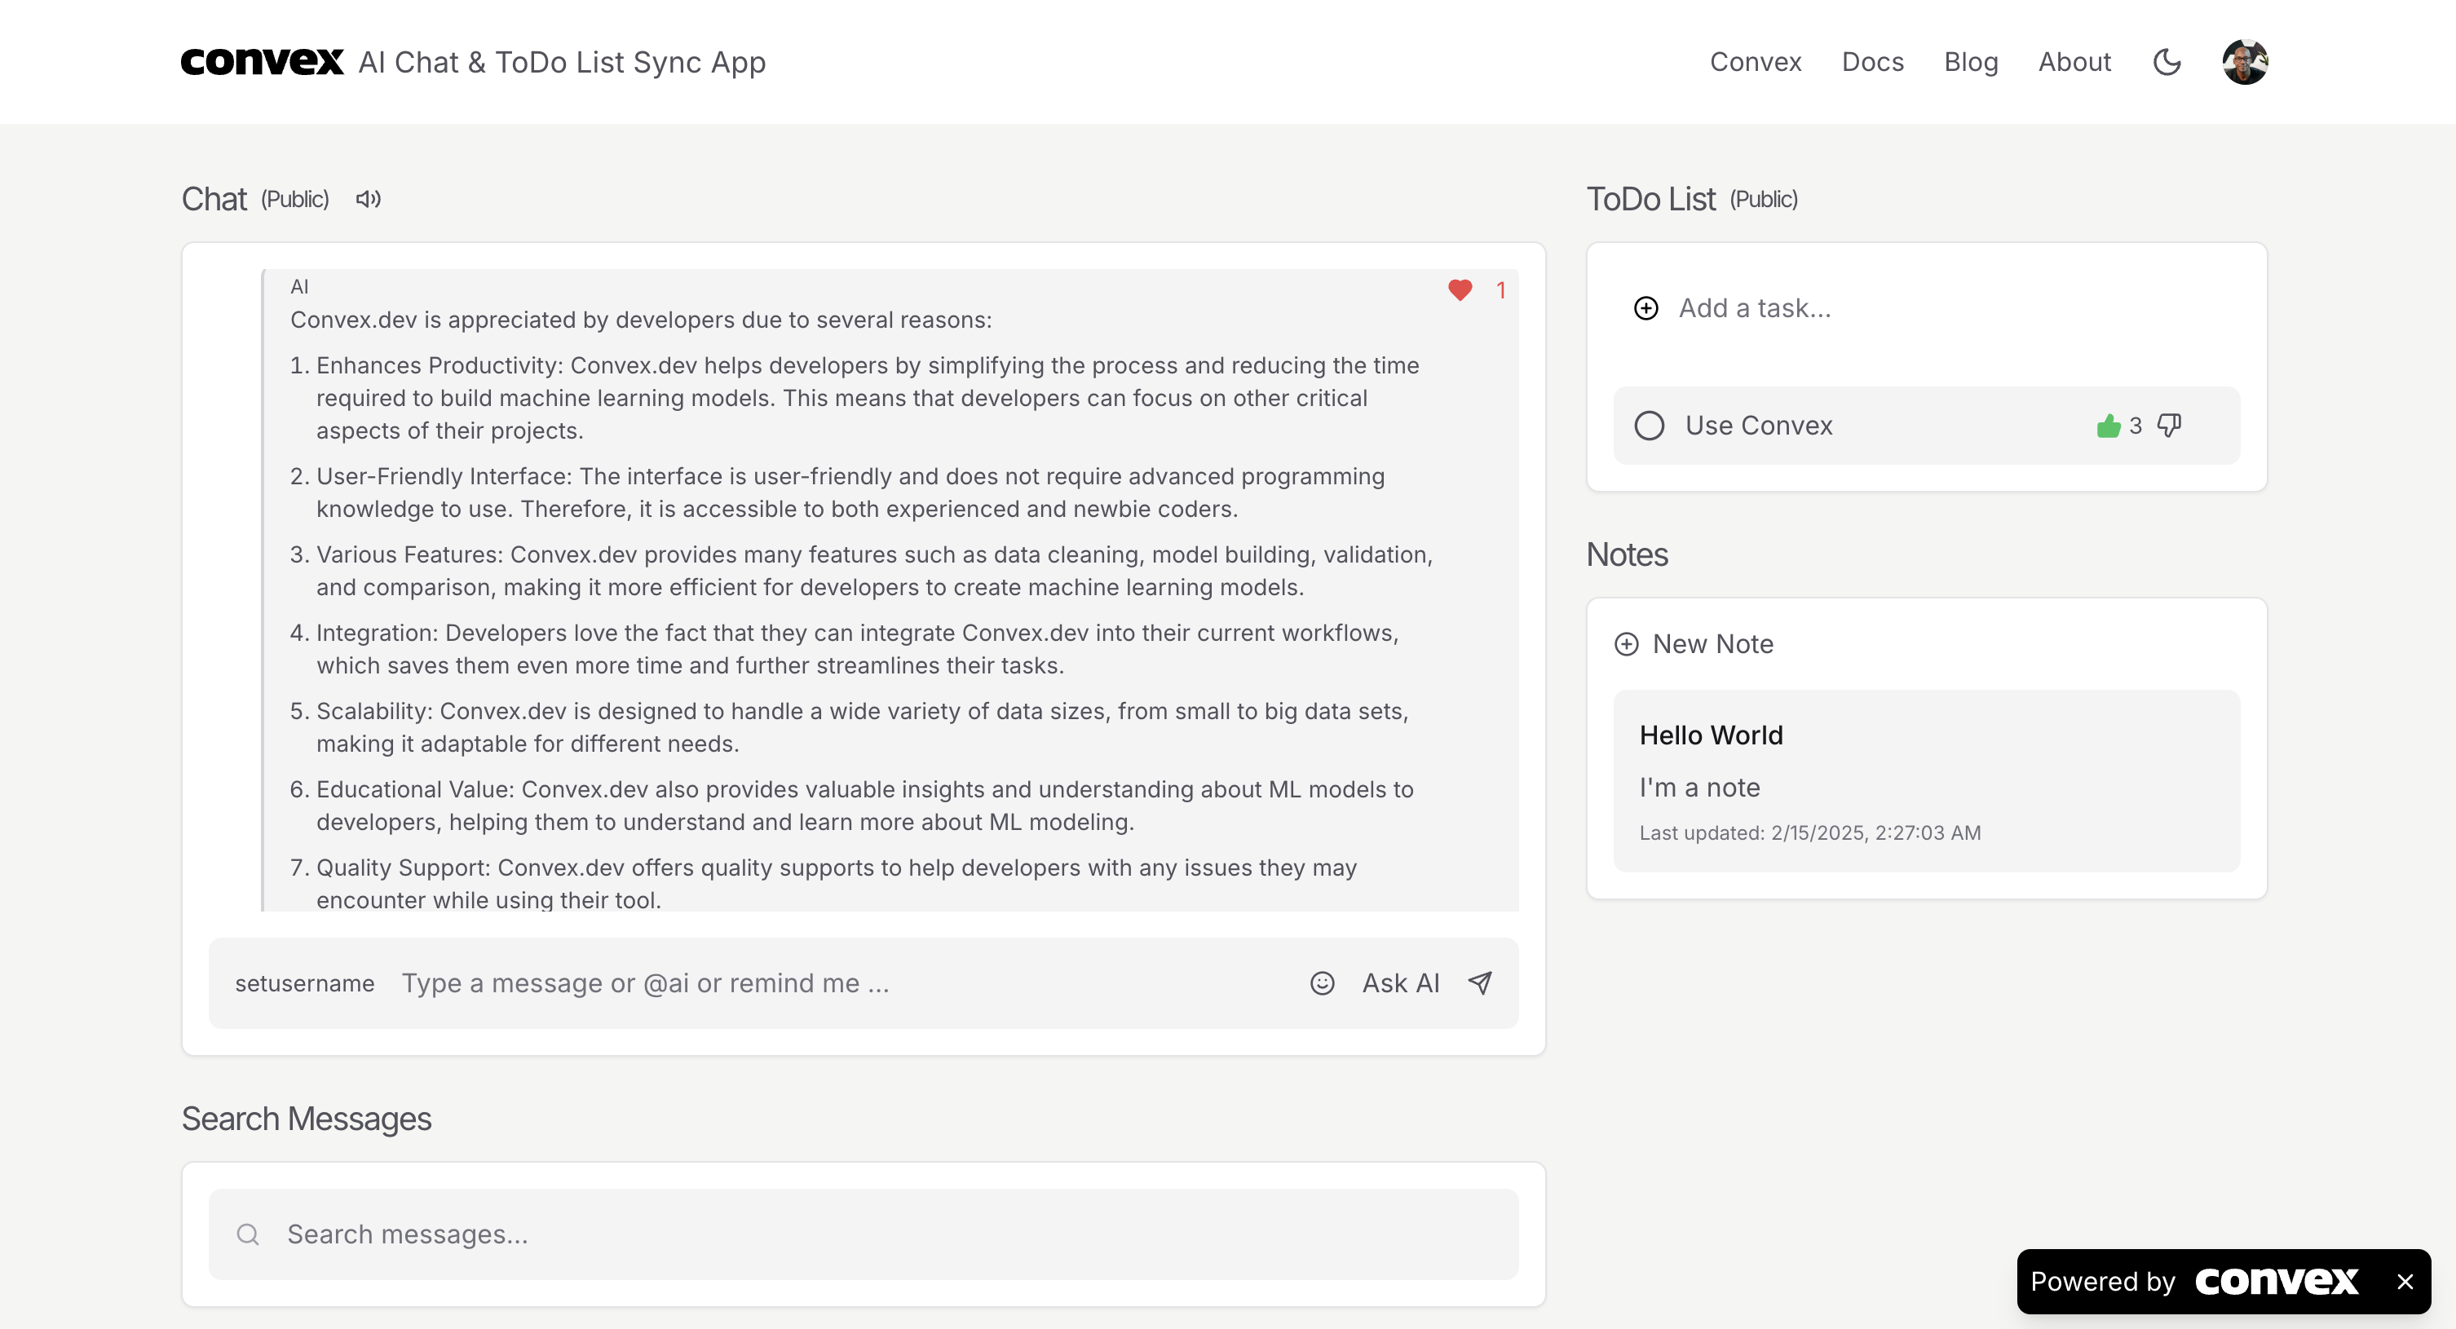Image resolution: width=2456 pixels, height=1329 pixels.
Task: Mute the chat speaker icon
Action: coord(367,199)
